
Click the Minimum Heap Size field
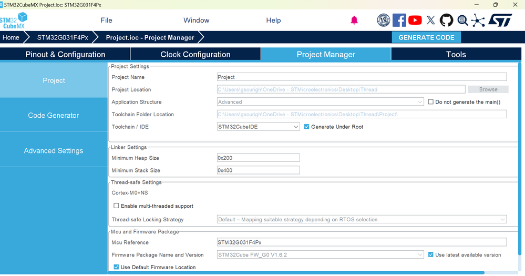(x=258, y=158)
